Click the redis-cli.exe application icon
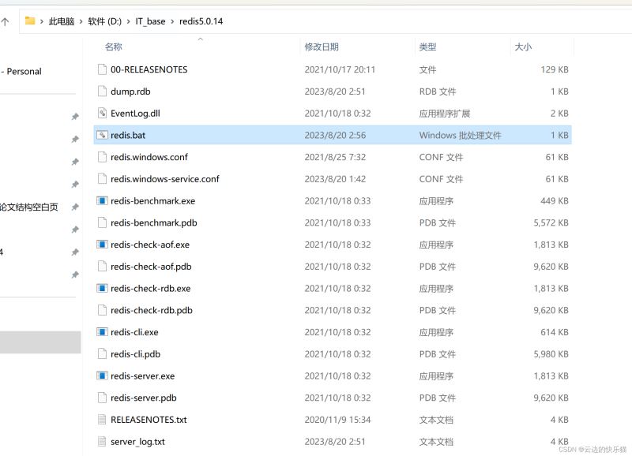 point(101,332)
